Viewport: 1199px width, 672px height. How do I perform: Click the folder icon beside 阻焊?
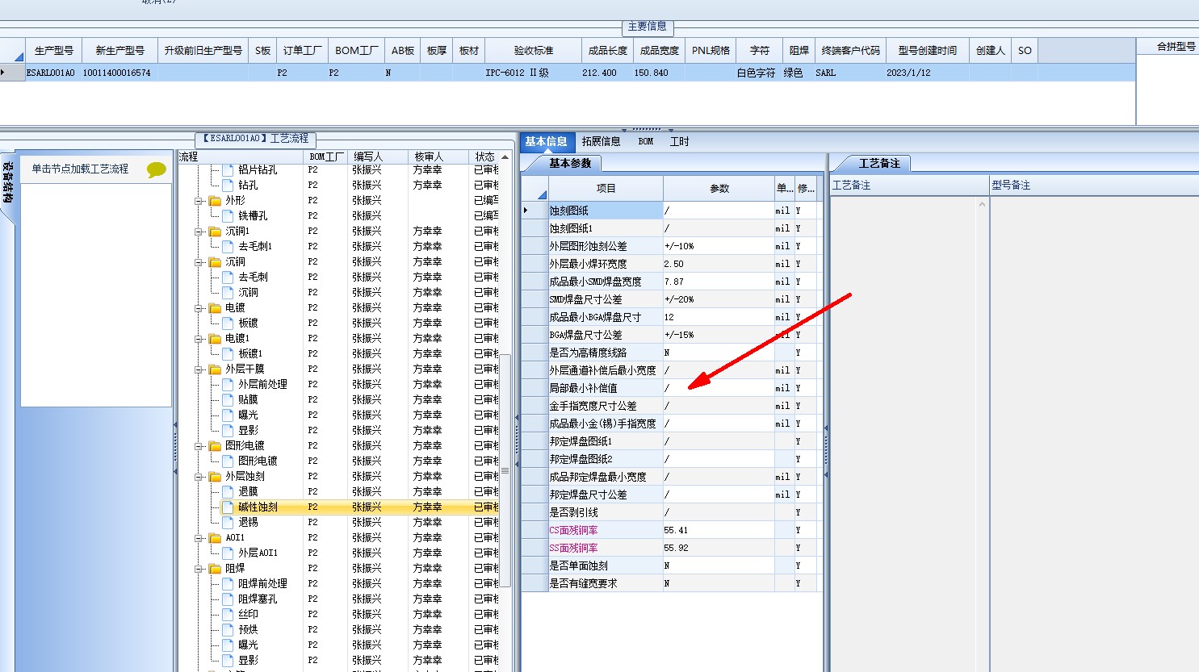pos(215,569)
